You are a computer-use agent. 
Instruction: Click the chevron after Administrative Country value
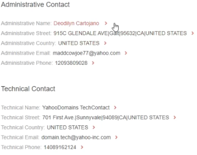tap(105, 43)
